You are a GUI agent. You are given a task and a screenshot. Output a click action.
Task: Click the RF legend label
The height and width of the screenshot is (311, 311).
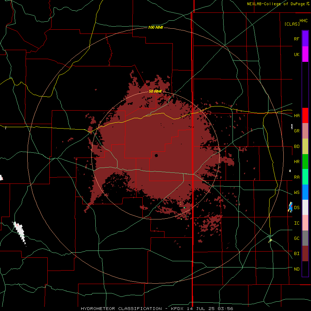[296, 39]
